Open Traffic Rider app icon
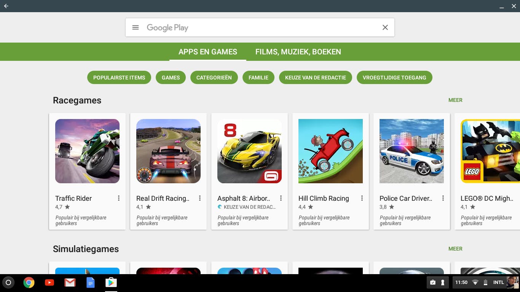The width and height of the screenshot is (520, 292). tap(87, 151)
